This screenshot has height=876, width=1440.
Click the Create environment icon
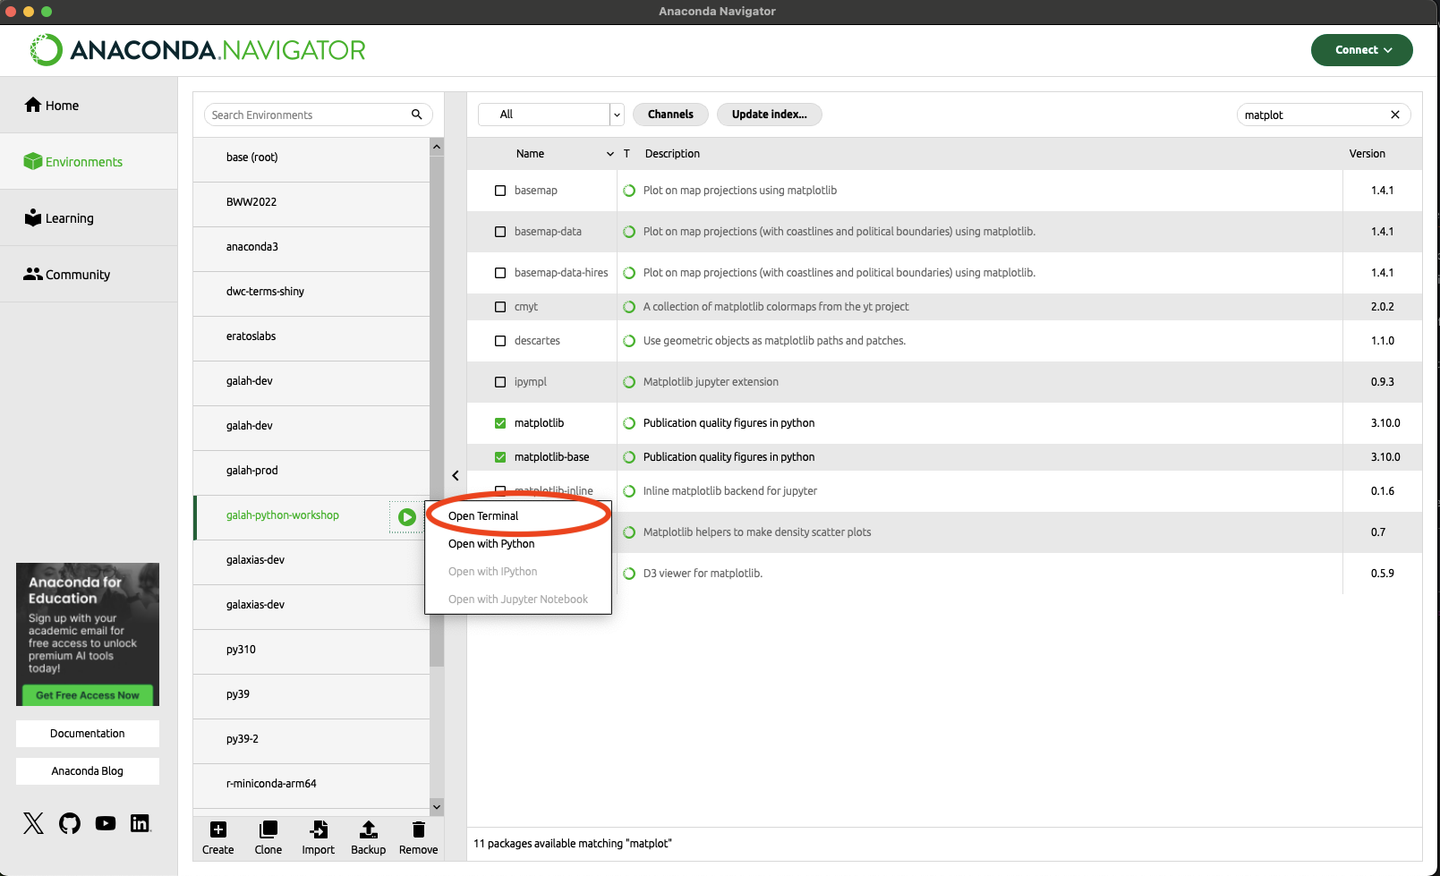[x=217, y=830]
